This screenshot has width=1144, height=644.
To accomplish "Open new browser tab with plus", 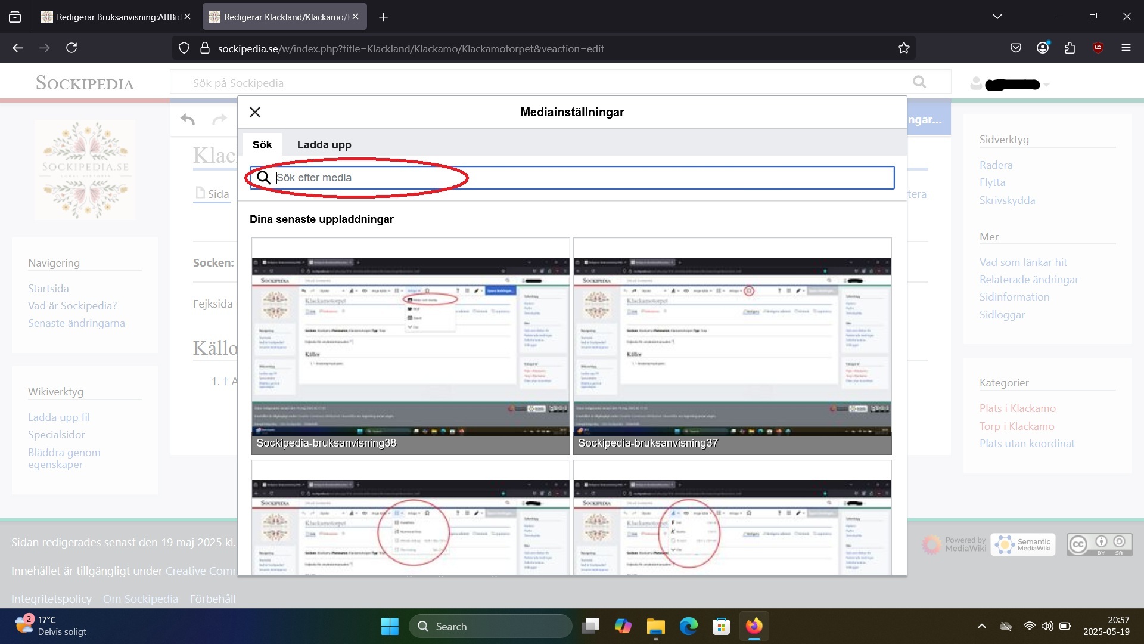I will click(x=383, y=17).
